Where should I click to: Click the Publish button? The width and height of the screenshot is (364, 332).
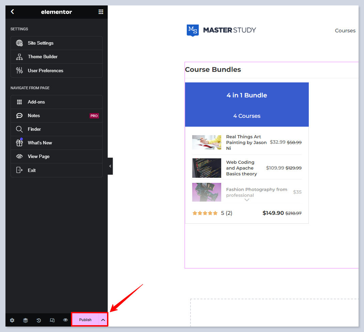[85, 320]
